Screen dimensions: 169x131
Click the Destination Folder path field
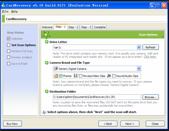click(x=97, y=97)
